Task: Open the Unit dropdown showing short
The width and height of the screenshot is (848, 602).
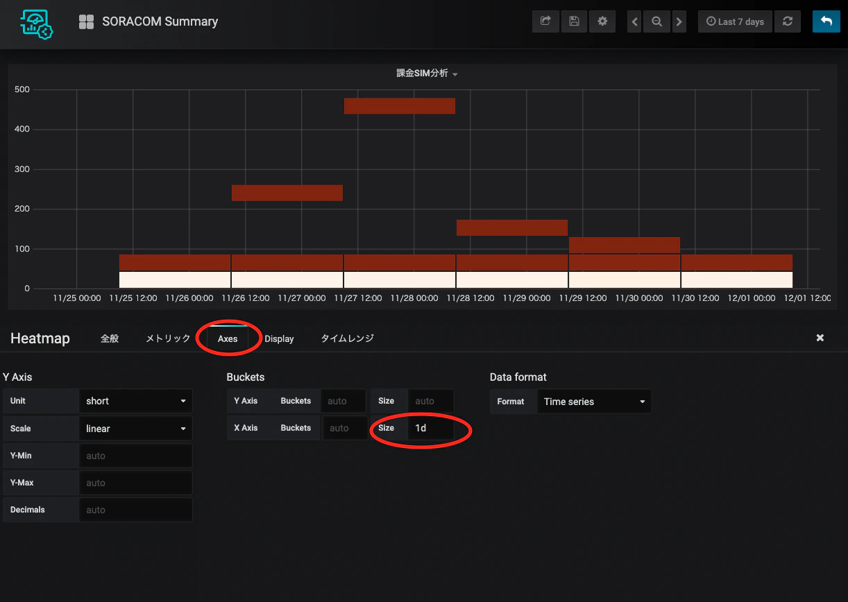Action: point(136,401)
